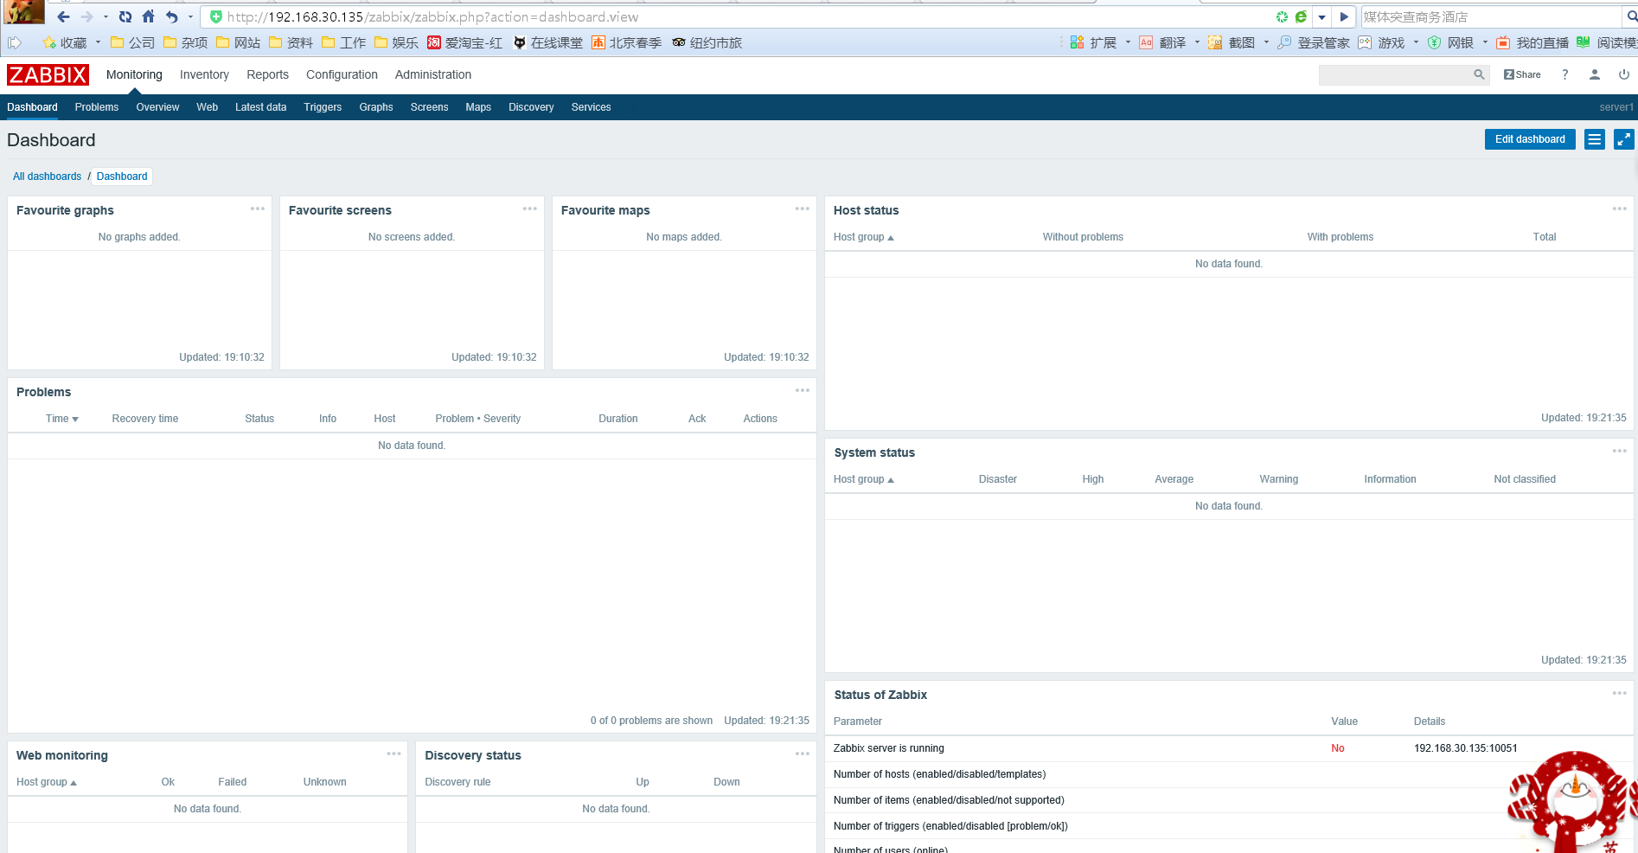Open the 收藏 favorites star bookmark
The height and width of the screenshot is (853, 1638).
pyautogui.click(x=65, y=42)
